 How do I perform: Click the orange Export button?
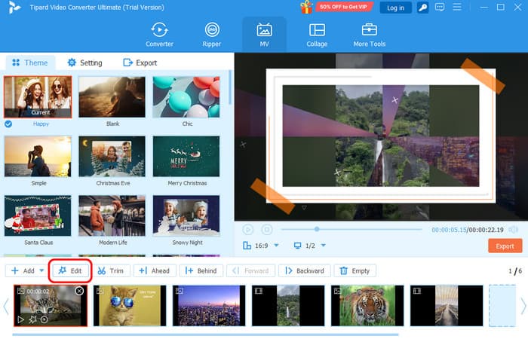pos(505,246)
